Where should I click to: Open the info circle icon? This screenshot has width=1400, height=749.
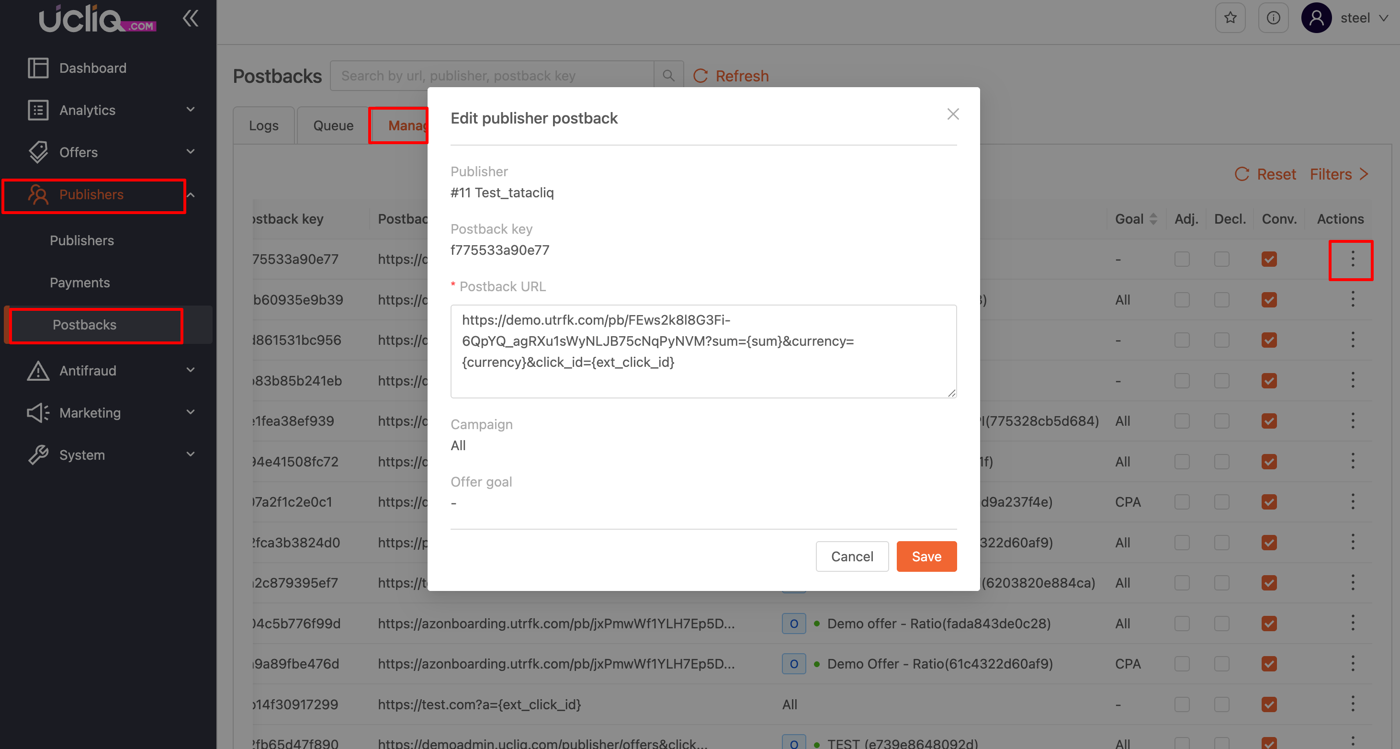1273,18
